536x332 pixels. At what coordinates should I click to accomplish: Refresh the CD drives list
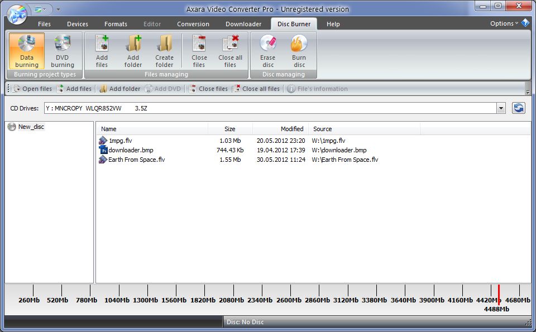518,108
